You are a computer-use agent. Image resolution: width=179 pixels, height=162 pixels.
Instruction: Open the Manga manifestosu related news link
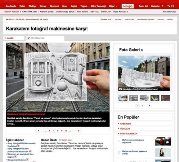coord(17,160)
